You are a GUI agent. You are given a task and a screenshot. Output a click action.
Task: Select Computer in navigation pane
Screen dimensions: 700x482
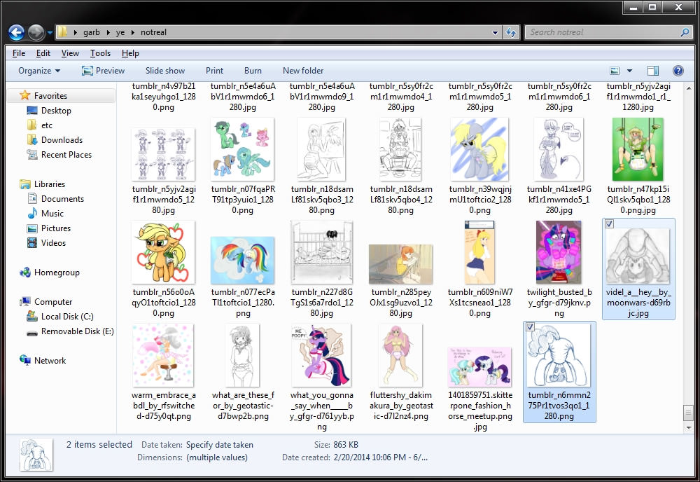tap(53, 302)
